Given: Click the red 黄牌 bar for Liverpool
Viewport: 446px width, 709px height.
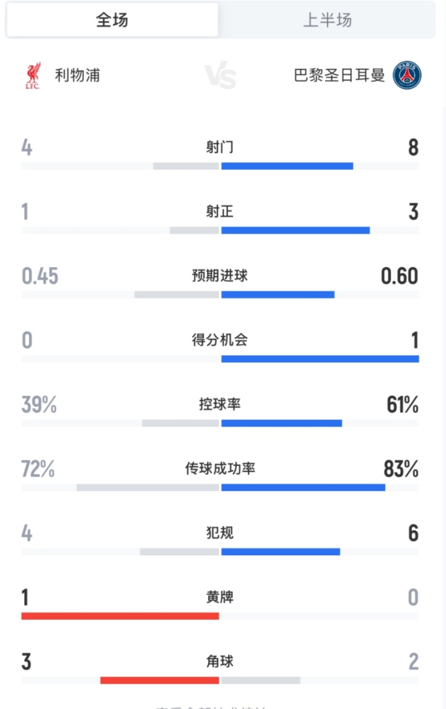Looking at the screenshot, I should click(120, 616).
